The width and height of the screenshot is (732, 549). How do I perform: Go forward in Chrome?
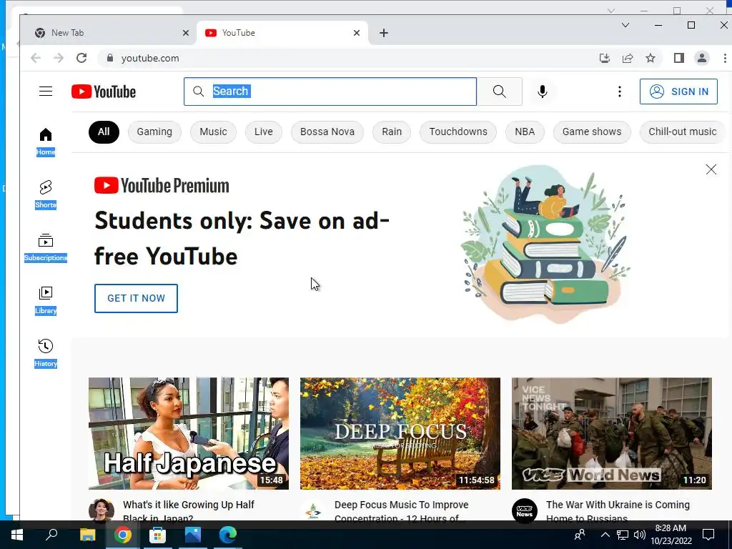pos(59,58)
